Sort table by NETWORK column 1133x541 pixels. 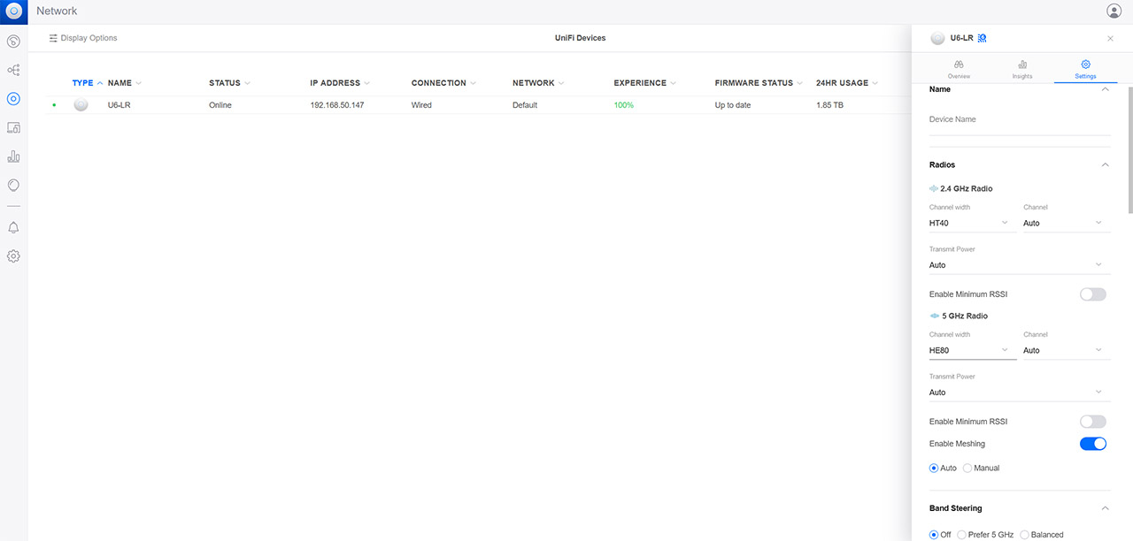538,83
